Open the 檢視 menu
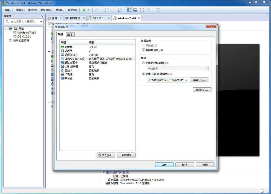Viewport: 271px width, 194px height. pyautogui.click(x=32, y=10)
